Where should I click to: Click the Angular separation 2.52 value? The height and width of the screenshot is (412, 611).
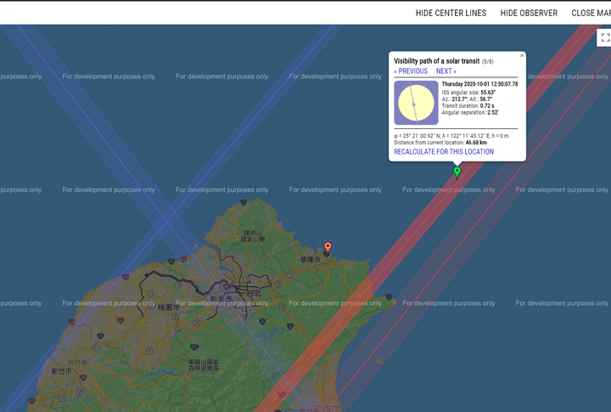tap(492, 113)
